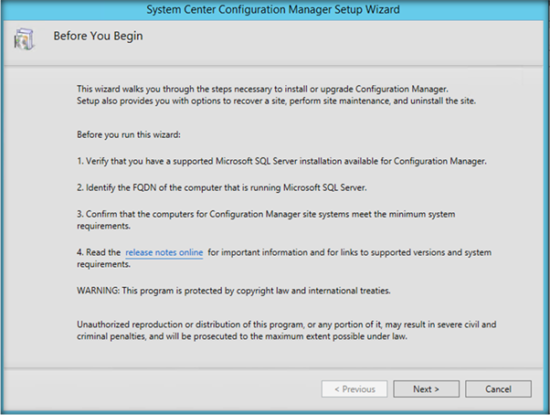
Task: Click the Before You Begin heading
Action: [99, 37]
